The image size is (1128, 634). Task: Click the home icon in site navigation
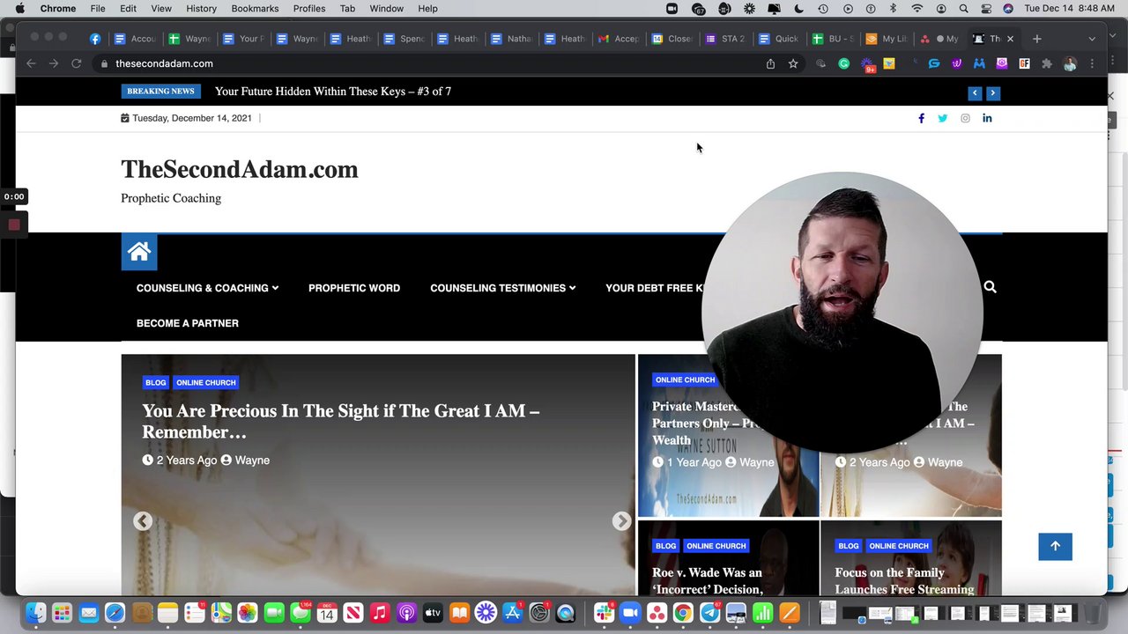pos(139,253)
